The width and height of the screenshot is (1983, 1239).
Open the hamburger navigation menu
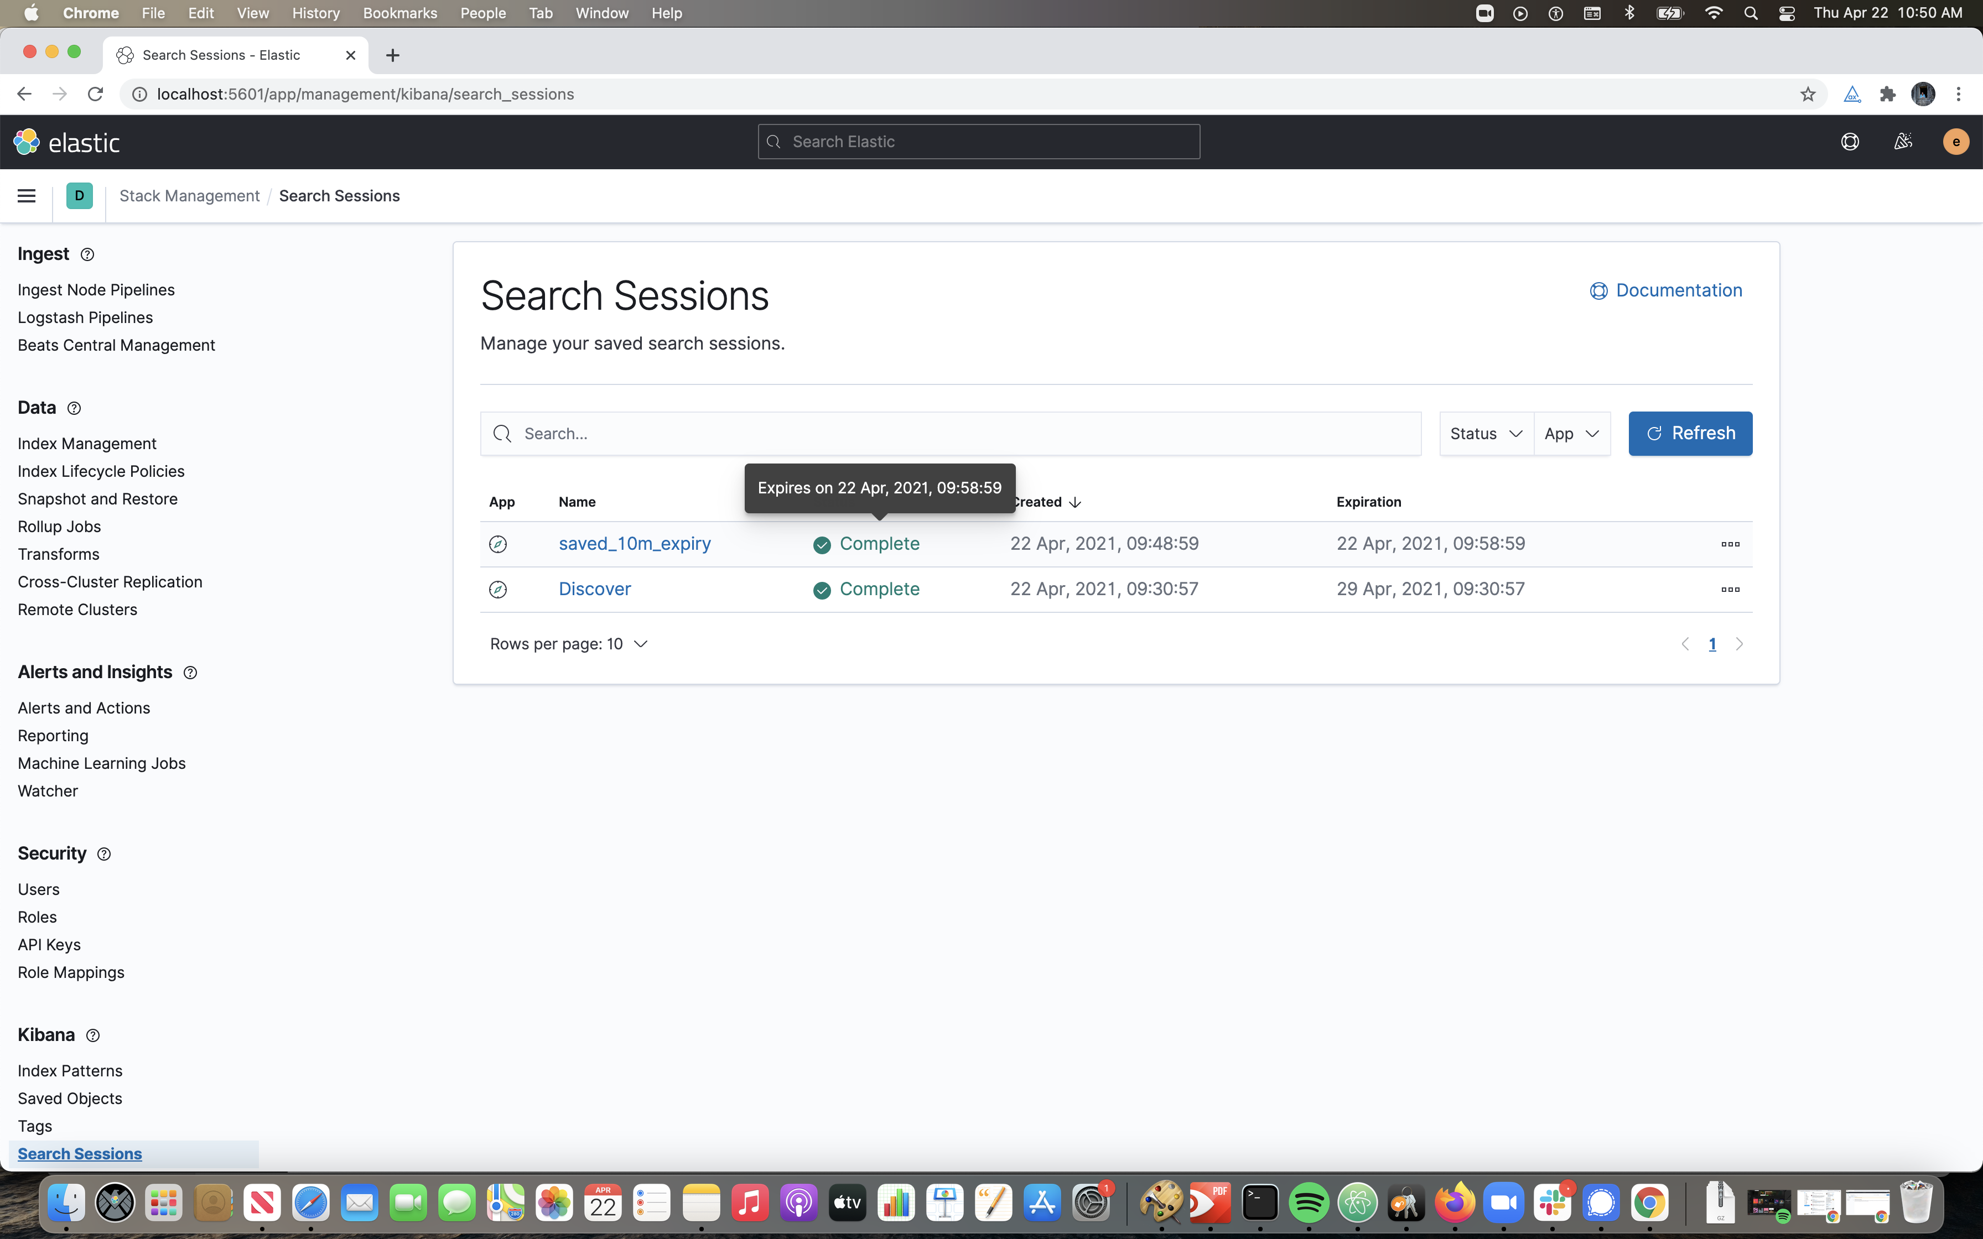tap(25, 196)
